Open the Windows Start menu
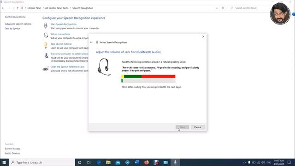 click(4, 162)
